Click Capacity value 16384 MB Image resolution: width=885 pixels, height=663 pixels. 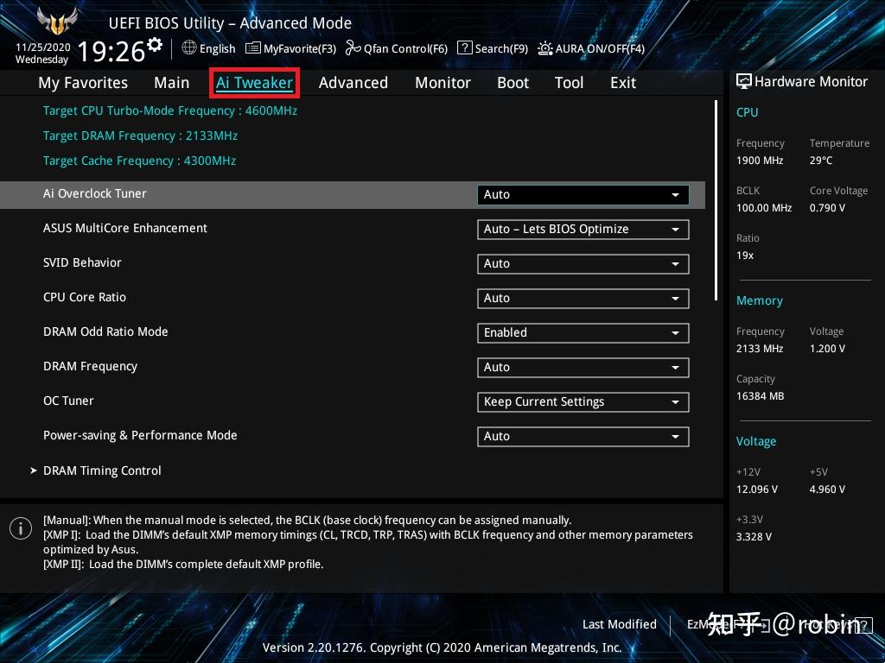tap(761, 396)
